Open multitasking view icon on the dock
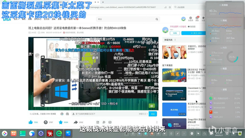Screen dimensions: 245x138 pyautogui.click(x=14, y=134)
